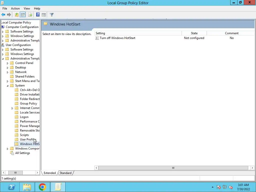
Task: Sort by the State column header
Action: (x=194, y=33)
